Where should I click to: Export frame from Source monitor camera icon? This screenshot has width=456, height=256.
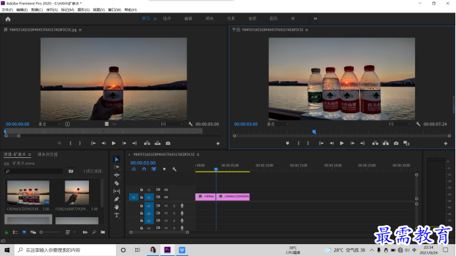coord(168,143)
